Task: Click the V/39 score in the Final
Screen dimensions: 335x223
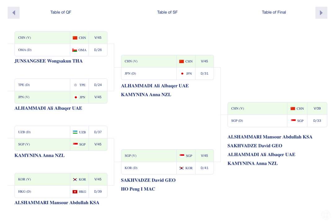Action: pyautogui.click(x=317, y=108)
